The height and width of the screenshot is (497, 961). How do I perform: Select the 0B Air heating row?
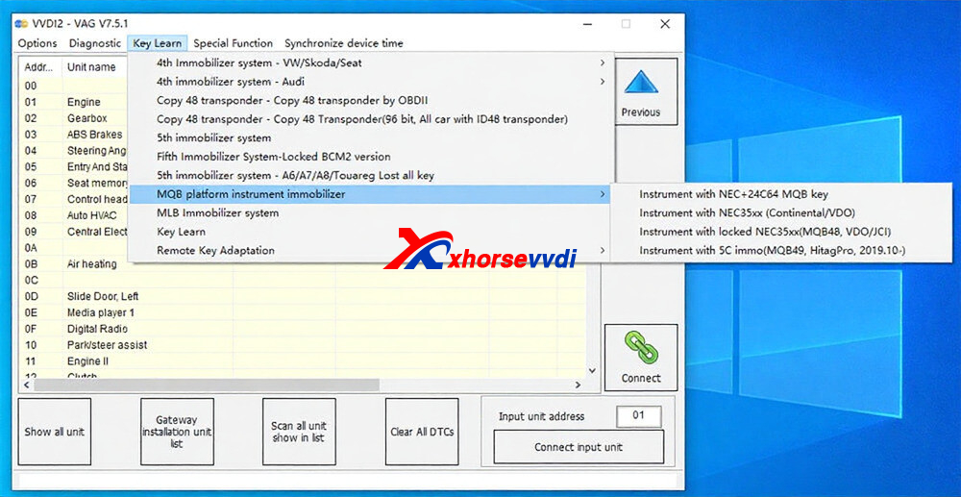304,264
